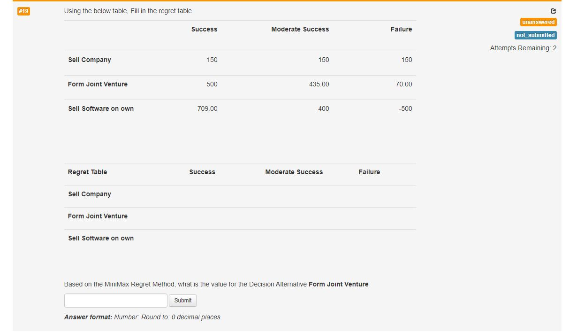This screenshot has height=332, width=577.
Task: Focus the answer input field
Action: [x=116, y=301]
